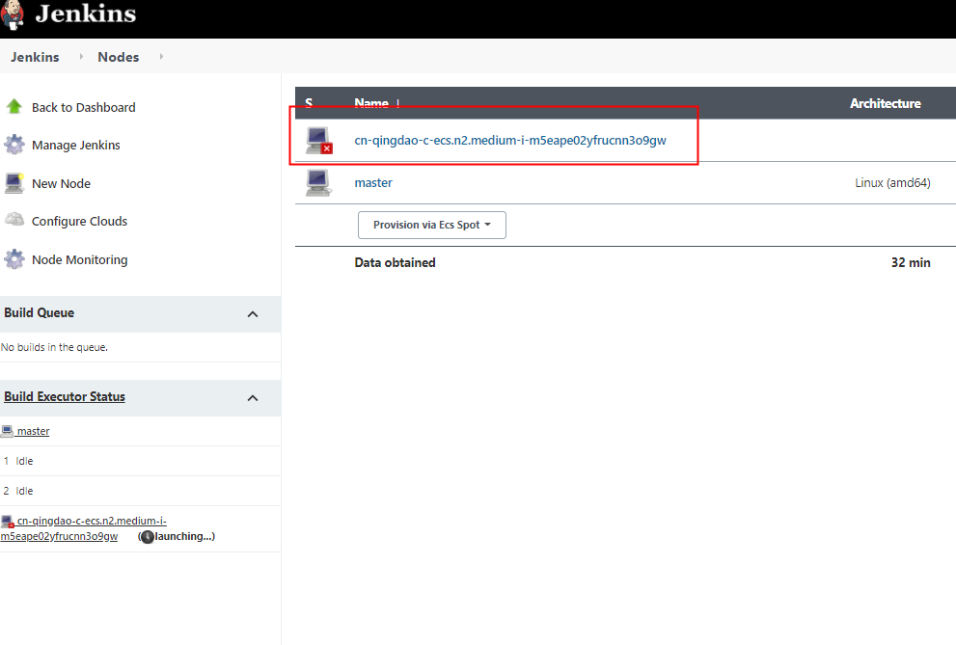The image size is (956, 645).
Task: Click the New Node computer icon
Action: pyautogui.click(x=14, y=183)
